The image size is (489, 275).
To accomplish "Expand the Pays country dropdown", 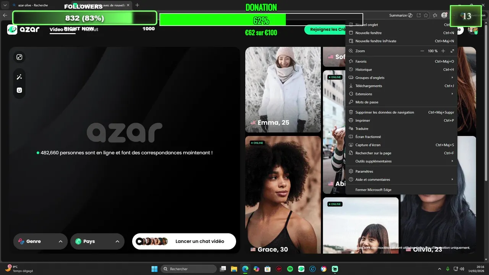I will pos(97,241).
